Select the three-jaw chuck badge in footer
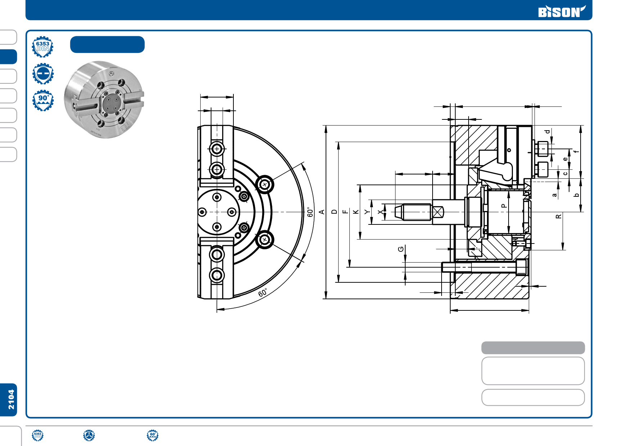Image resolution: width=617 pixels, height=446 pixels. pos(89,435)
